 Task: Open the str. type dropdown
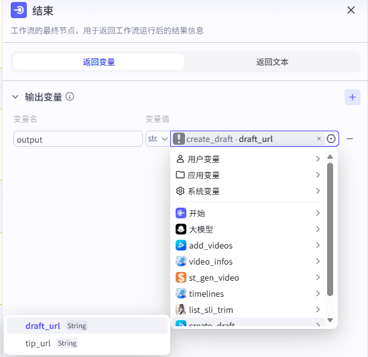(x=158, y=139)
